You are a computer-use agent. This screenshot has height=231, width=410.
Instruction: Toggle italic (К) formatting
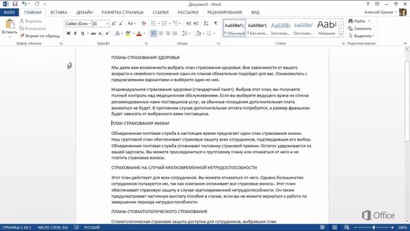(x=76, y=33)
